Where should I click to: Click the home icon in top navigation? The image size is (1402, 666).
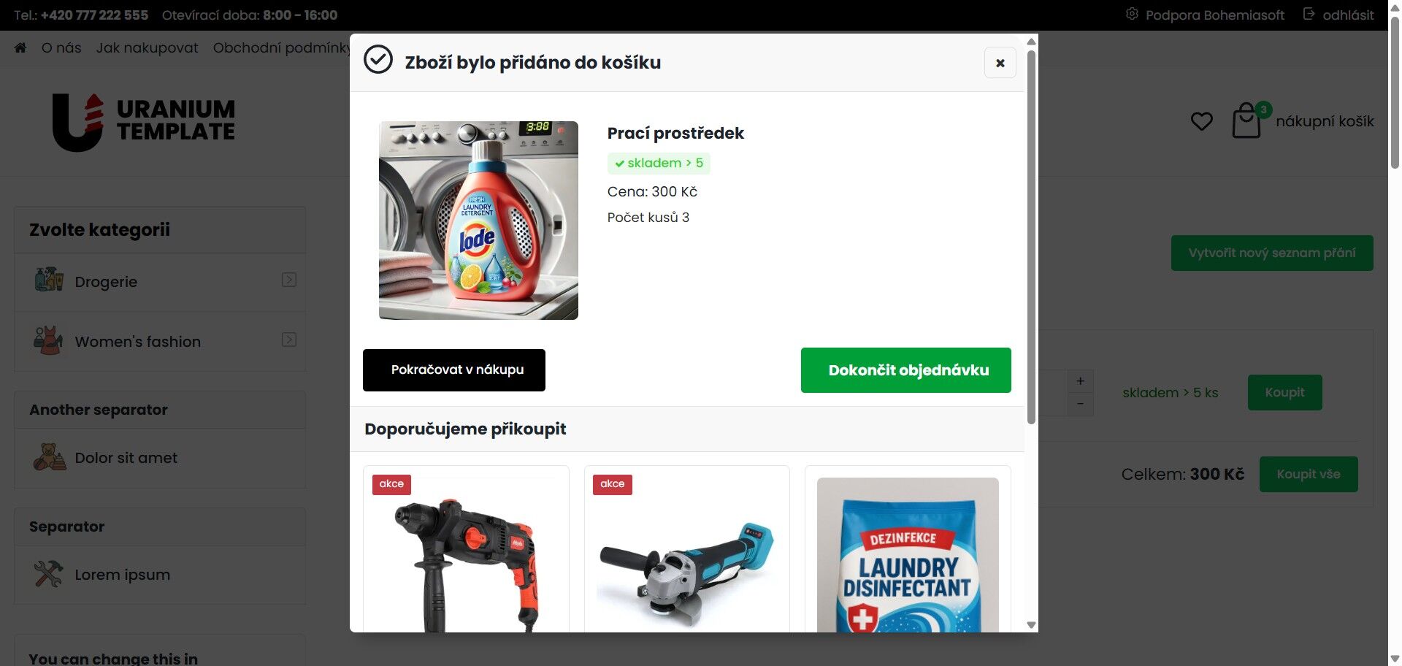pos(20,47)
